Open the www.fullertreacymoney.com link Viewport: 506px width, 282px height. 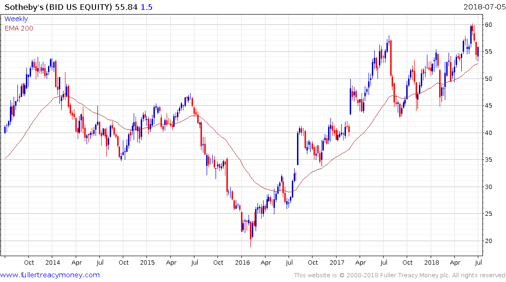(50, 275)
